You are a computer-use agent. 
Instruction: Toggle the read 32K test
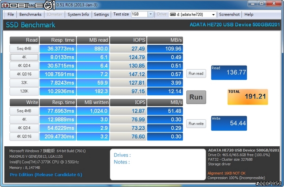[24, 83]
